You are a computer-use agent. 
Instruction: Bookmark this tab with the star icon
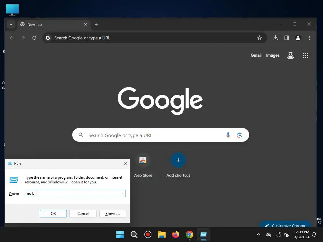point(260,38)
